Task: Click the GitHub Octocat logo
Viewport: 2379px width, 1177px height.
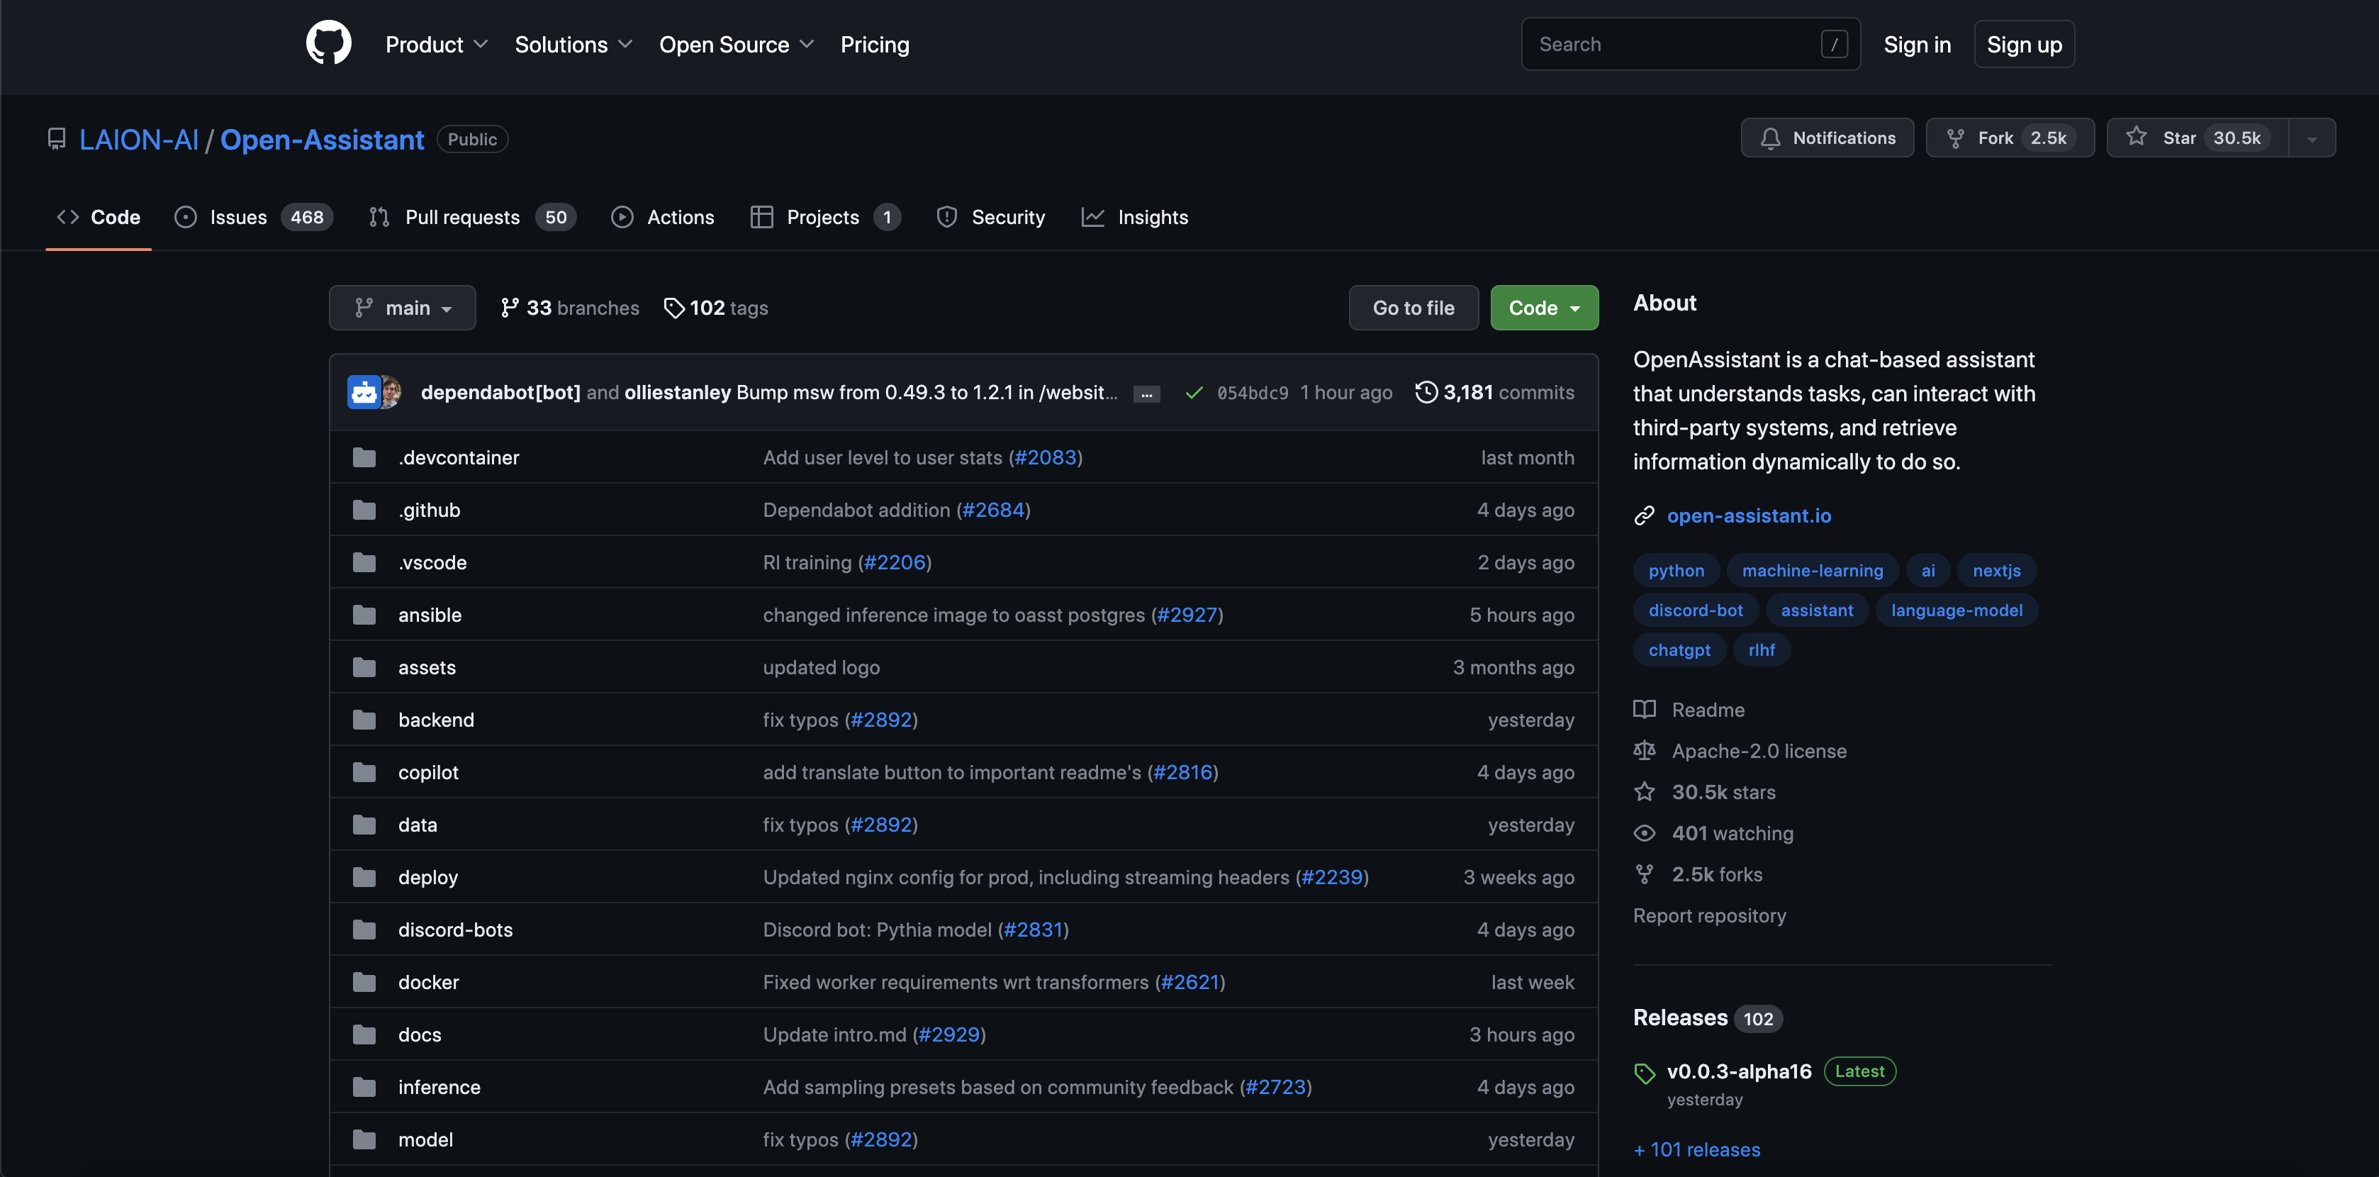Action: point(329,43)
